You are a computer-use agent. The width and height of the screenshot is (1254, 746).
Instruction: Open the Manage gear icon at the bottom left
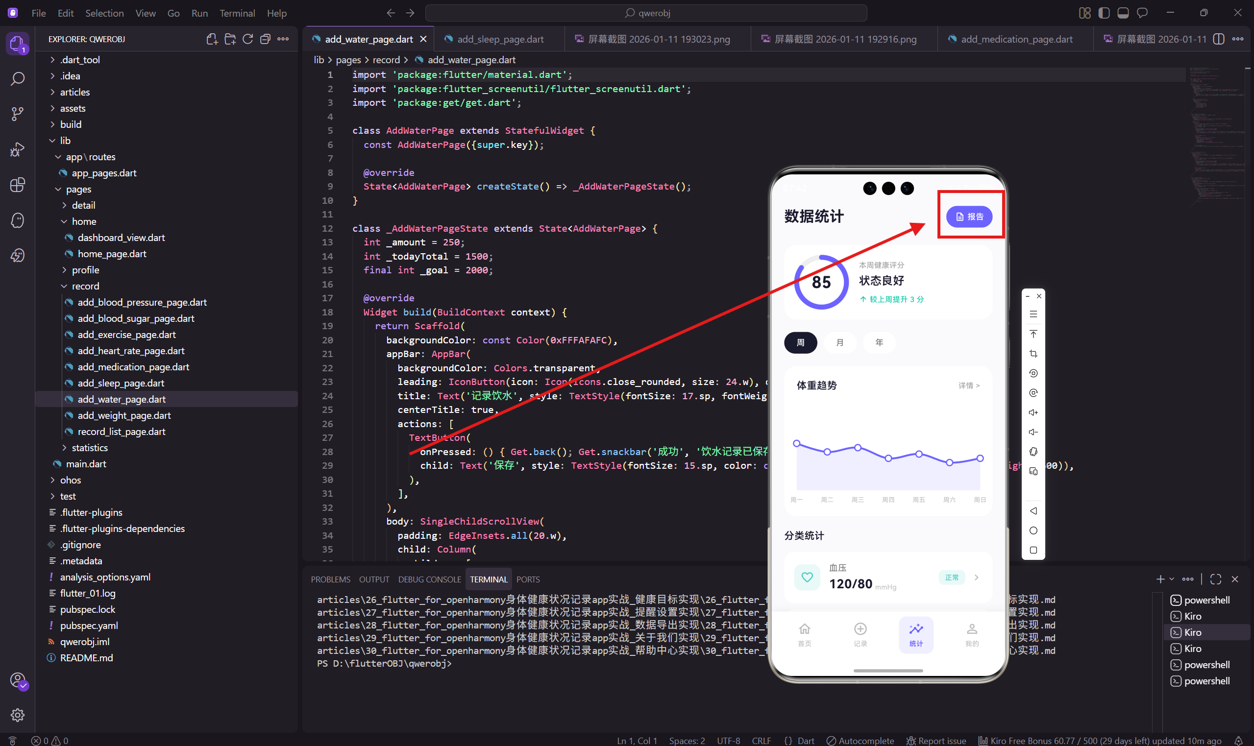point(18,714)
